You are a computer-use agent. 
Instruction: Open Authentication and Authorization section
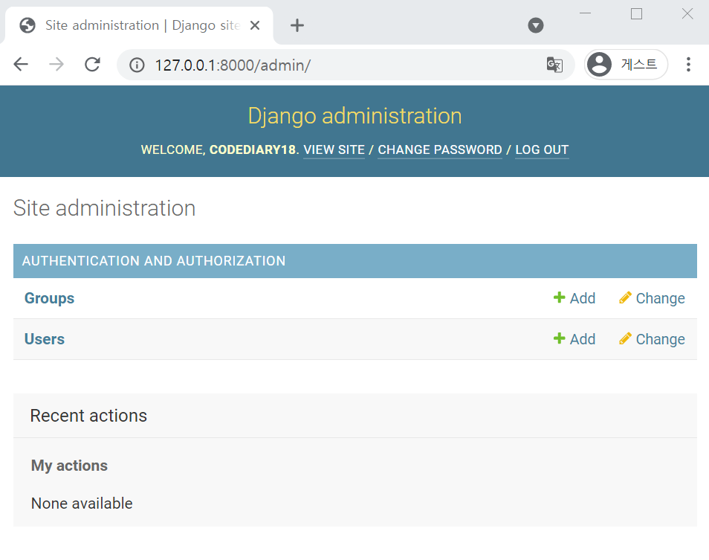pyautogui.click(x=154, y=261)
